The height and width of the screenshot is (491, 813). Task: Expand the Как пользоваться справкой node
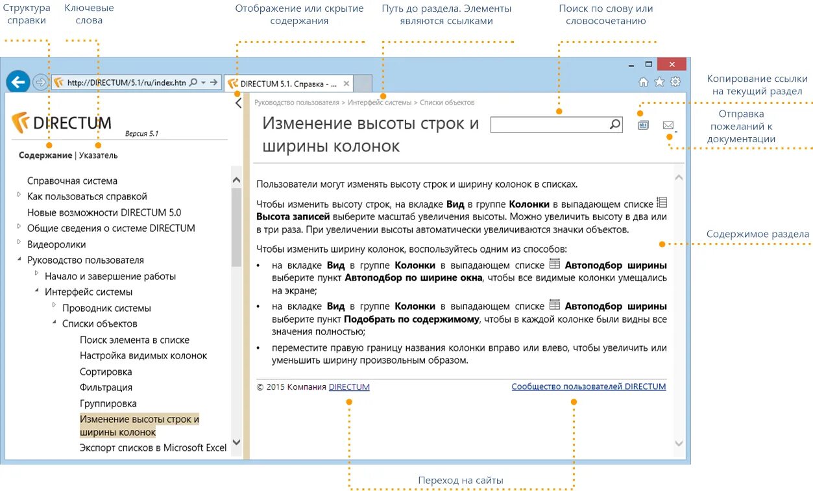(19, 194)
